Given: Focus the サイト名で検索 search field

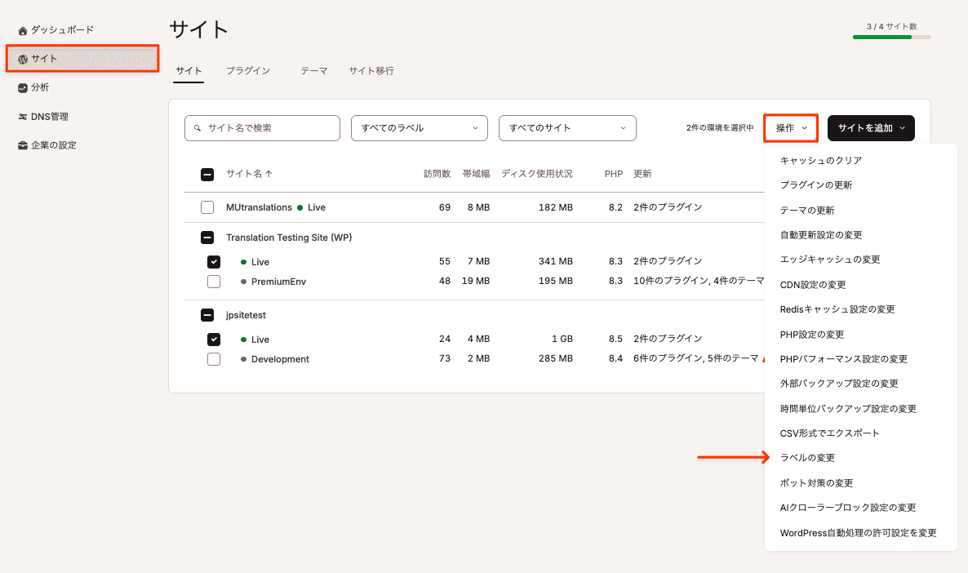Looking at the screenshot, I should pyautogui.click(x=262, y=128).
